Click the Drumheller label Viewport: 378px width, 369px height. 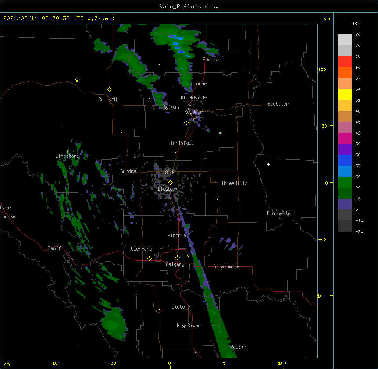click(280, 213)
